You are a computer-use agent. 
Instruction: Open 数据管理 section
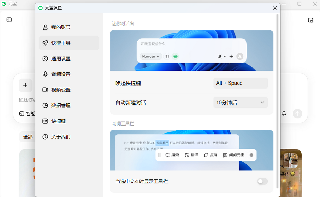(69, 106)
